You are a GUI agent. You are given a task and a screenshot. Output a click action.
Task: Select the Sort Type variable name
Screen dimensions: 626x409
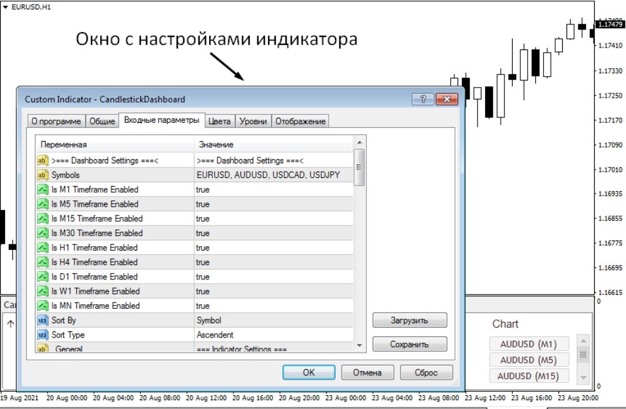[x=68, y=334]
